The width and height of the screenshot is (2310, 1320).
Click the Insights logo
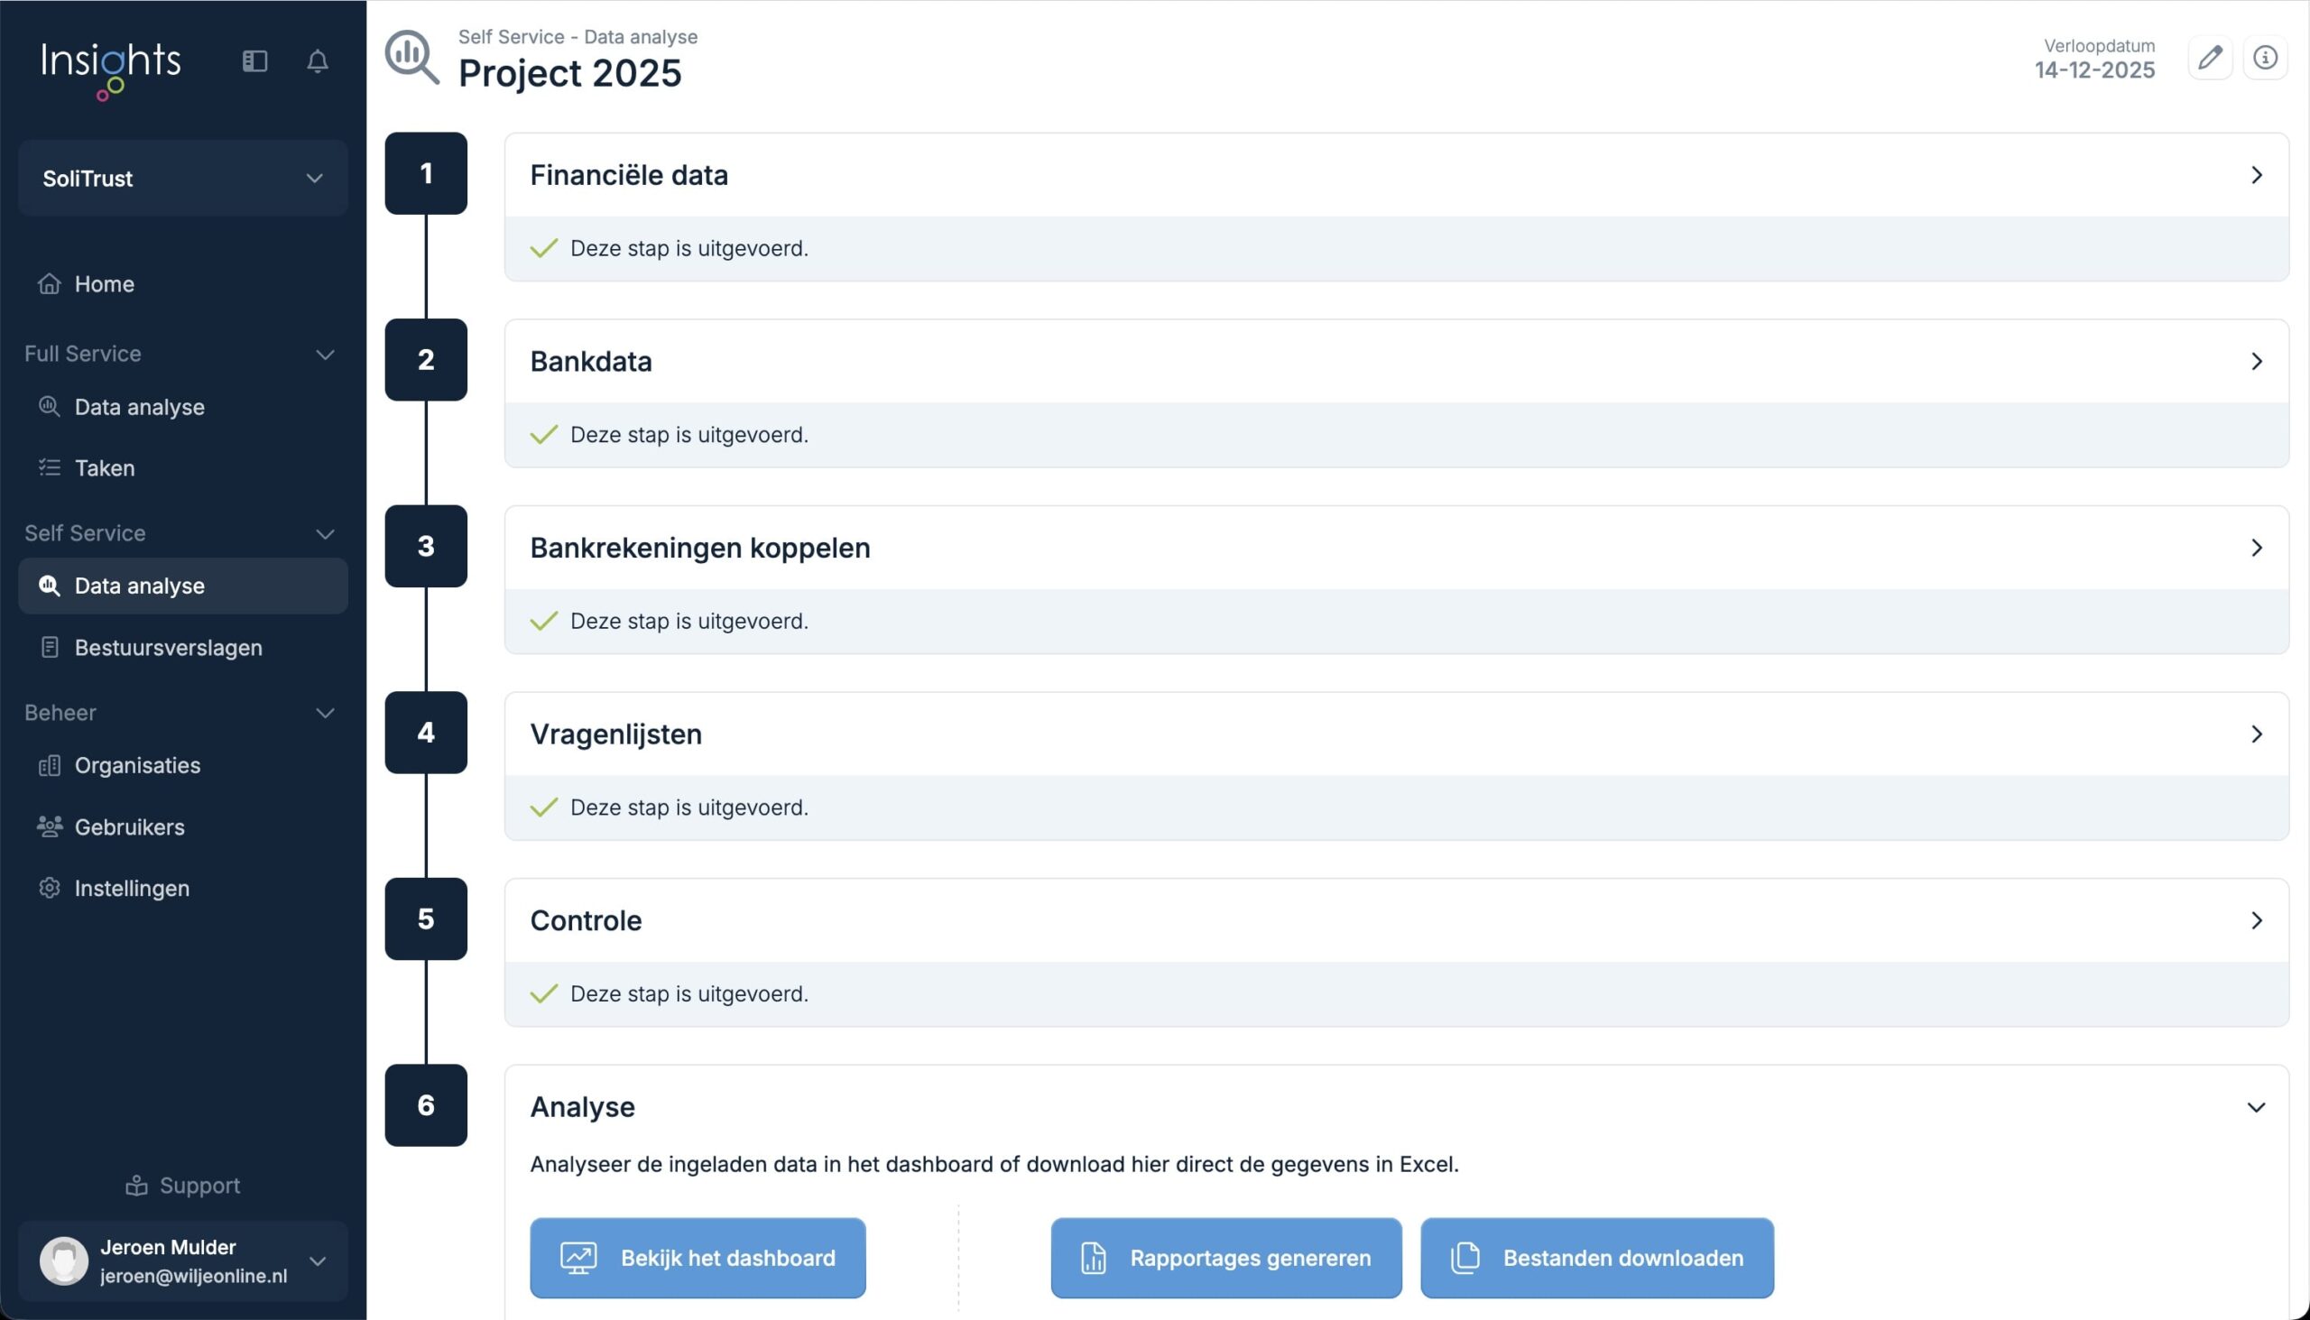point(111,65)
